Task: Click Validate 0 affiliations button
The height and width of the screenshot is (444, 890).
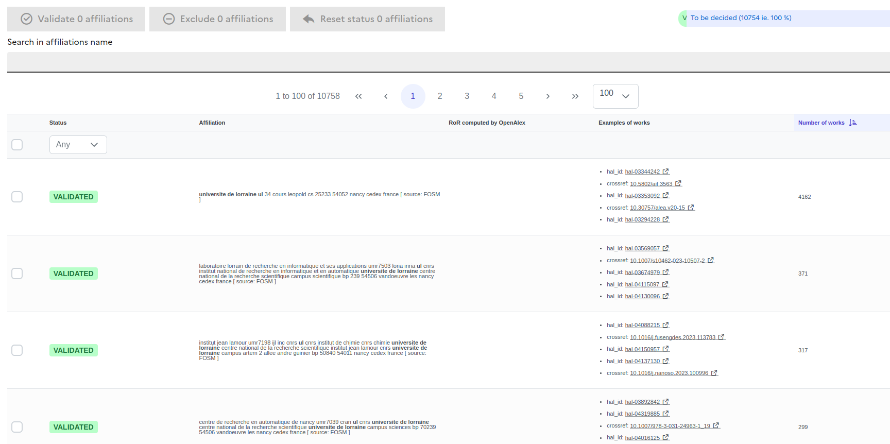Action: [76, 19]
